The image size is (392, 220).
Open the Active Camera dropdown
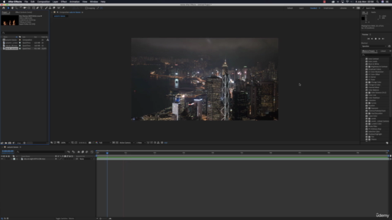(127, 142)
